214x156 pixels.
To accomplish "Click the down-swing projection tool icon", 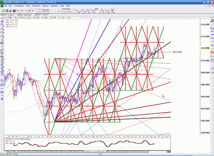I will (x=77, y=11).
